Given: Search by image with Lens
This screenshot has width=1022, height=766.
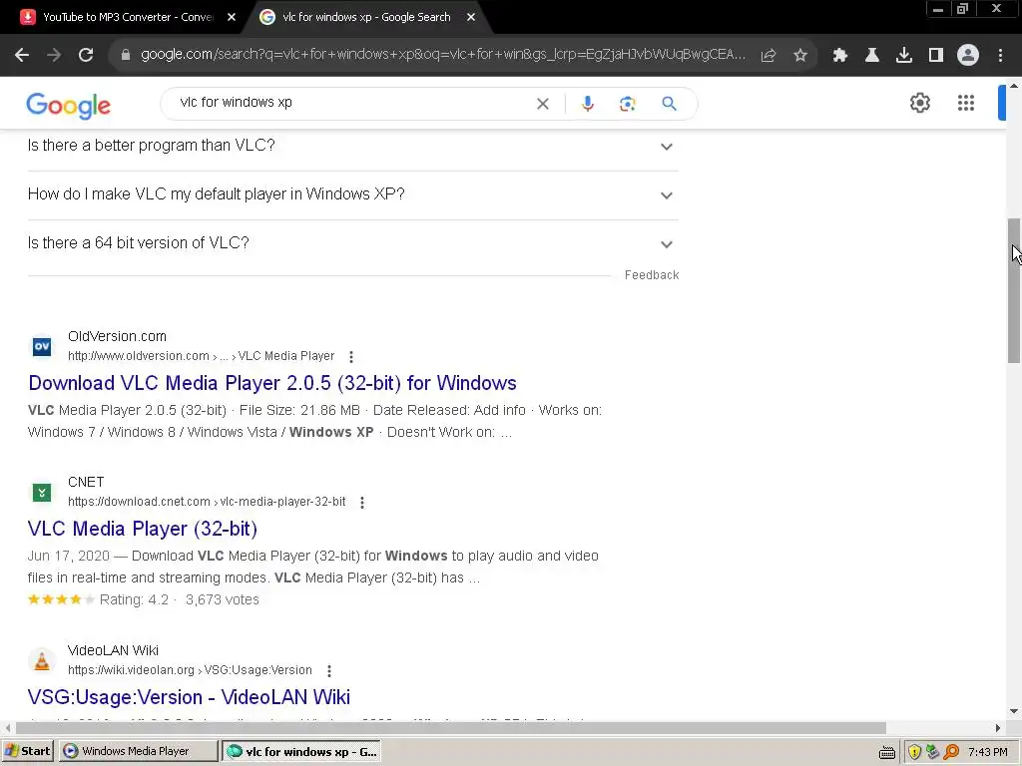Looking at the screenshot, I should click(627, 104).
